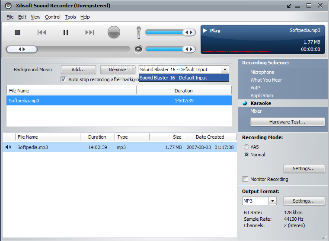
Task: Open Recording Mode Settings
Action: click(x=304, y=168)
